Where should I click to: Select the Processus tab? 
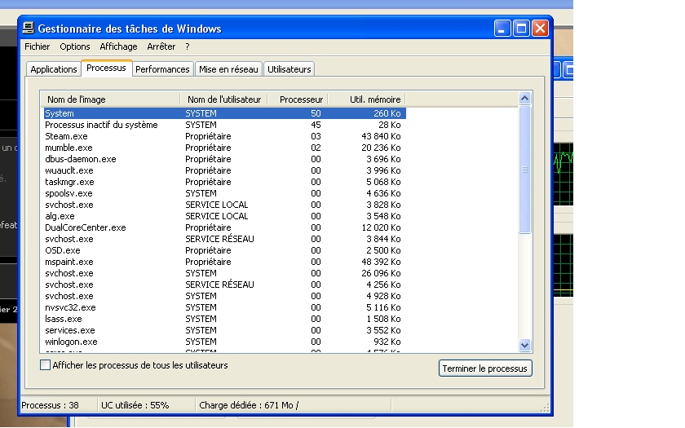tap(106, 68)
